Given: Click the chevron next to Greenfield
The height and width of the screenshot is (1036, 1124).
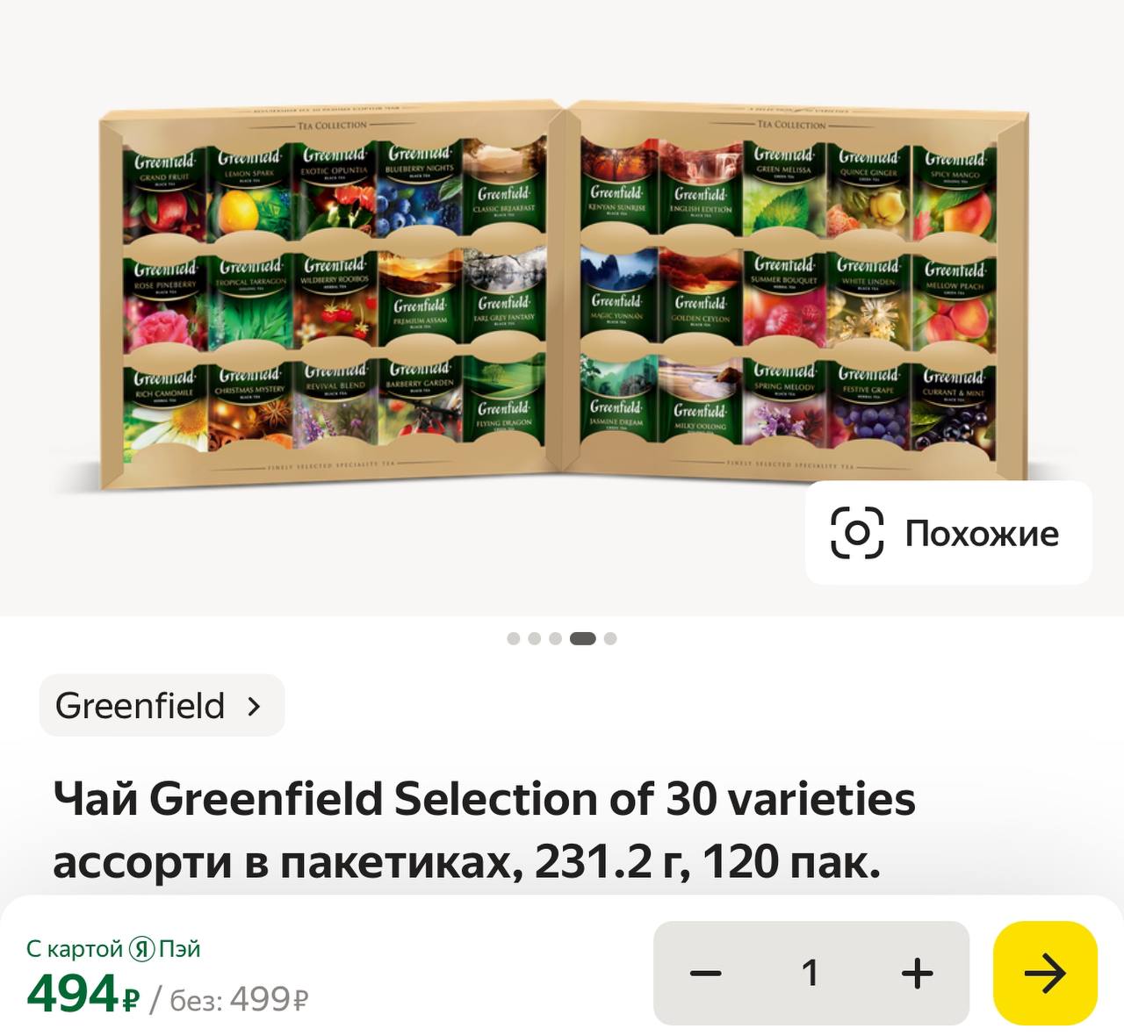Looking at the screenshot, I should pos(255,706).
